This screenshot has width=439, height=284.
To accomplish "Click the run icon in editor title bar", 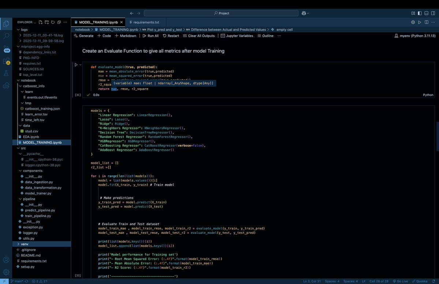I will [x=420, y=22].
